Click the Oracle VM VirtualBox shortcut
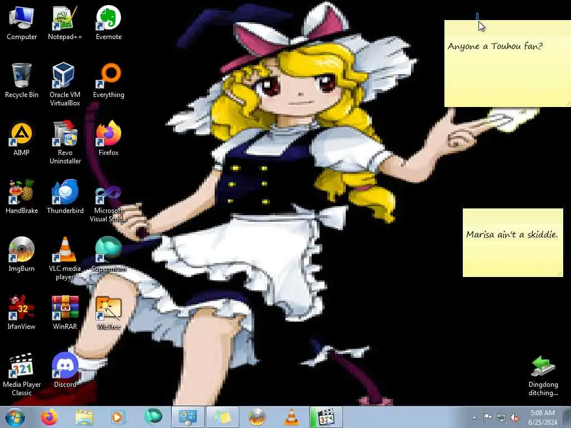Image resolution: width=571 pixels, height=428 pixels. tap(65, 85)
